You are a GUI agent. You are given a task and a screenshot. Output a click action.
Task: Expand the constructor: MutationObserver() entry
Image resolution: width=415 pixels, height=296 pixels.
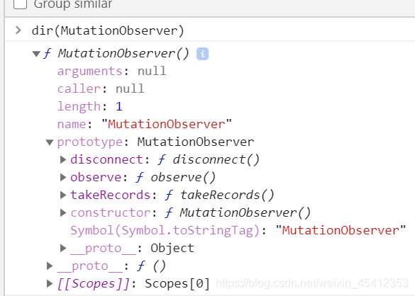click(63, 212)
